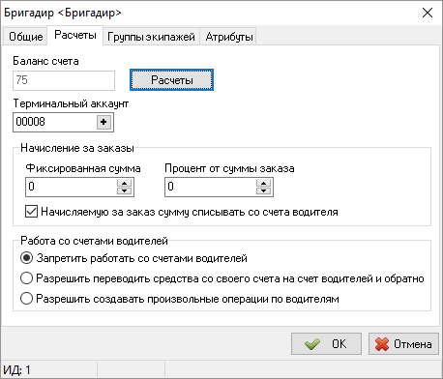Open the Группы экипажей tab
The height and width of the screenshot is (379, 443).
(151, 37)
